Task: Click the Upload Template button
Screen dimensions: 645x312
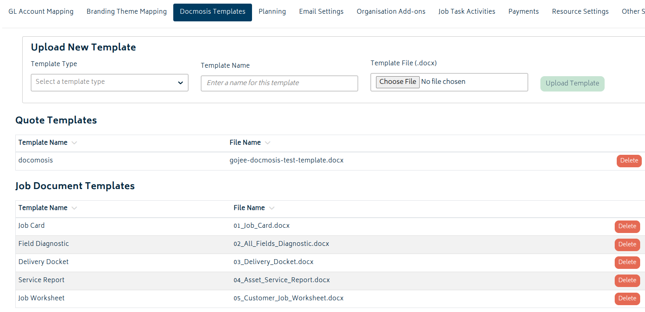Action: click(572, 84)
